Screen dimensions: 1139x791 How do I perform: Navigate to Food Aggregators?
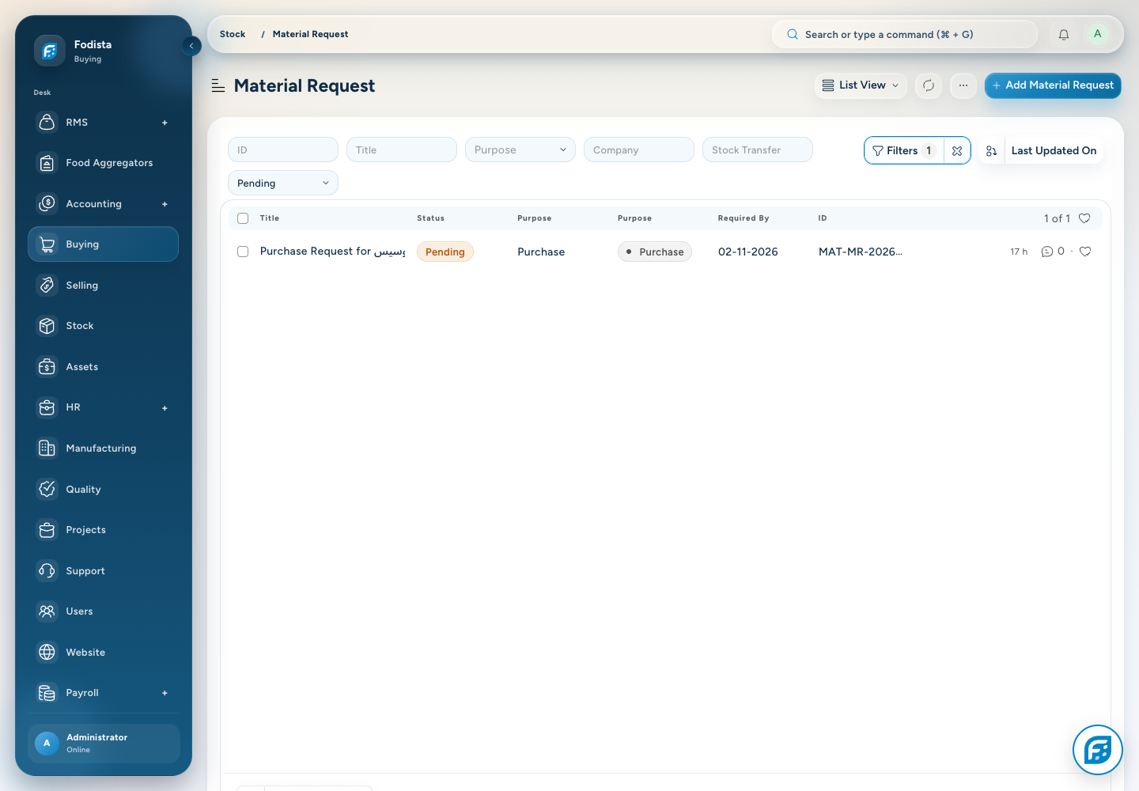[x=103, y=163]
